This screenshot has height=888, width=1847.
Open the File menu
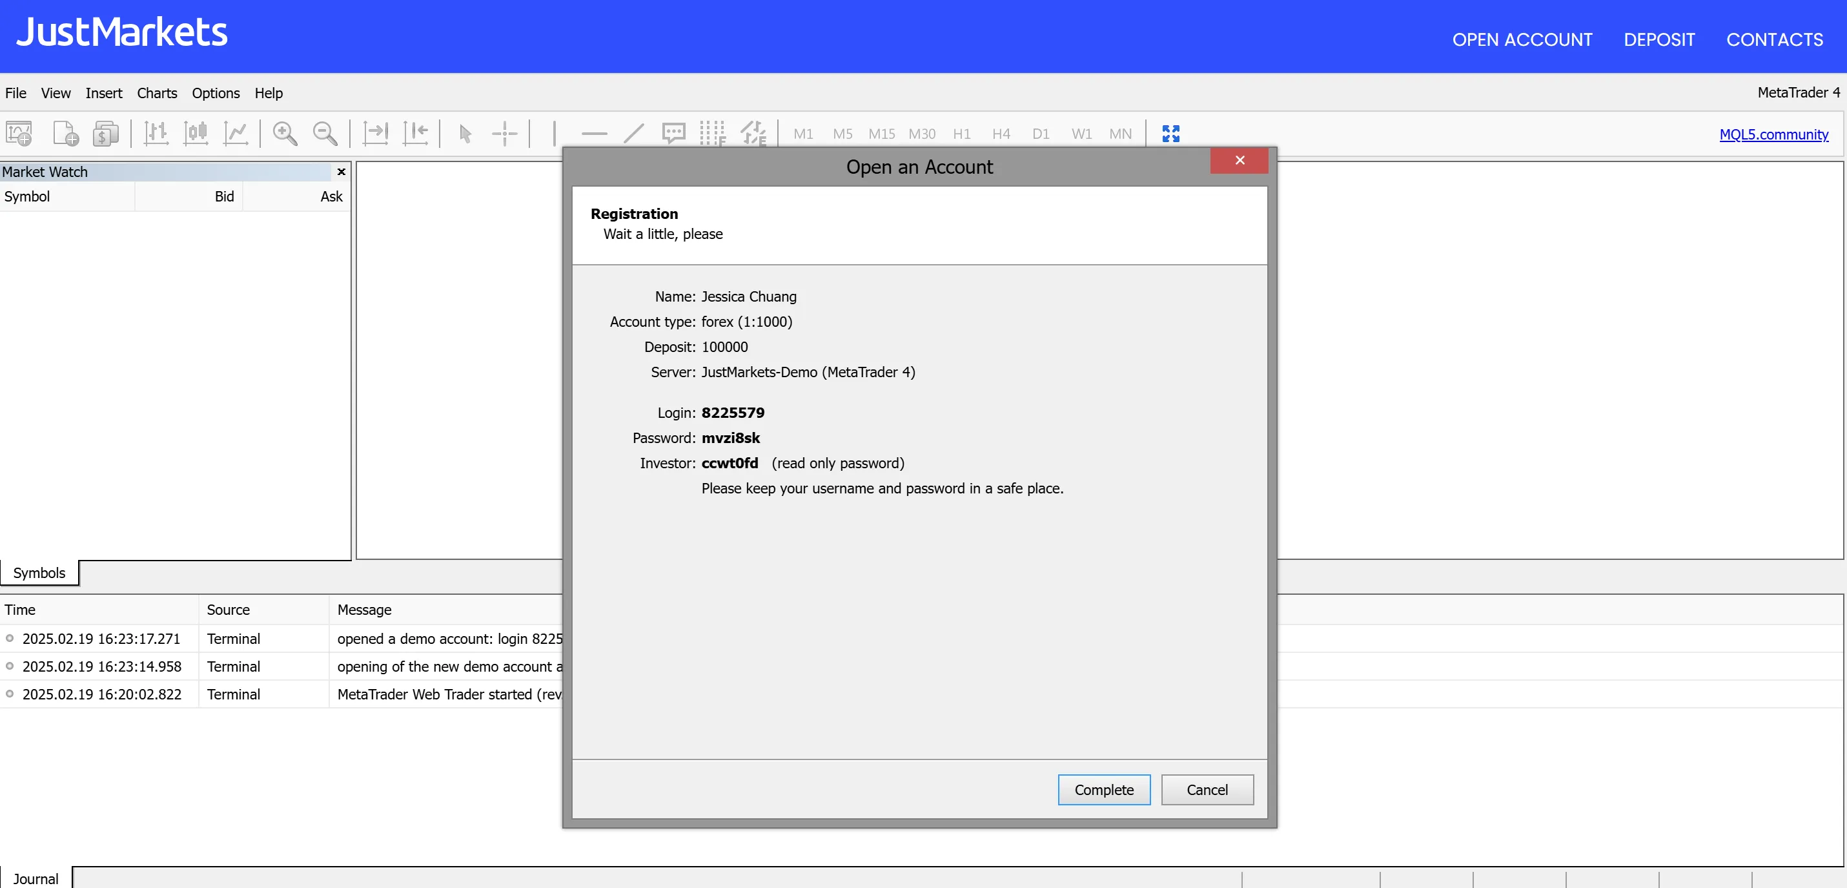15,93
